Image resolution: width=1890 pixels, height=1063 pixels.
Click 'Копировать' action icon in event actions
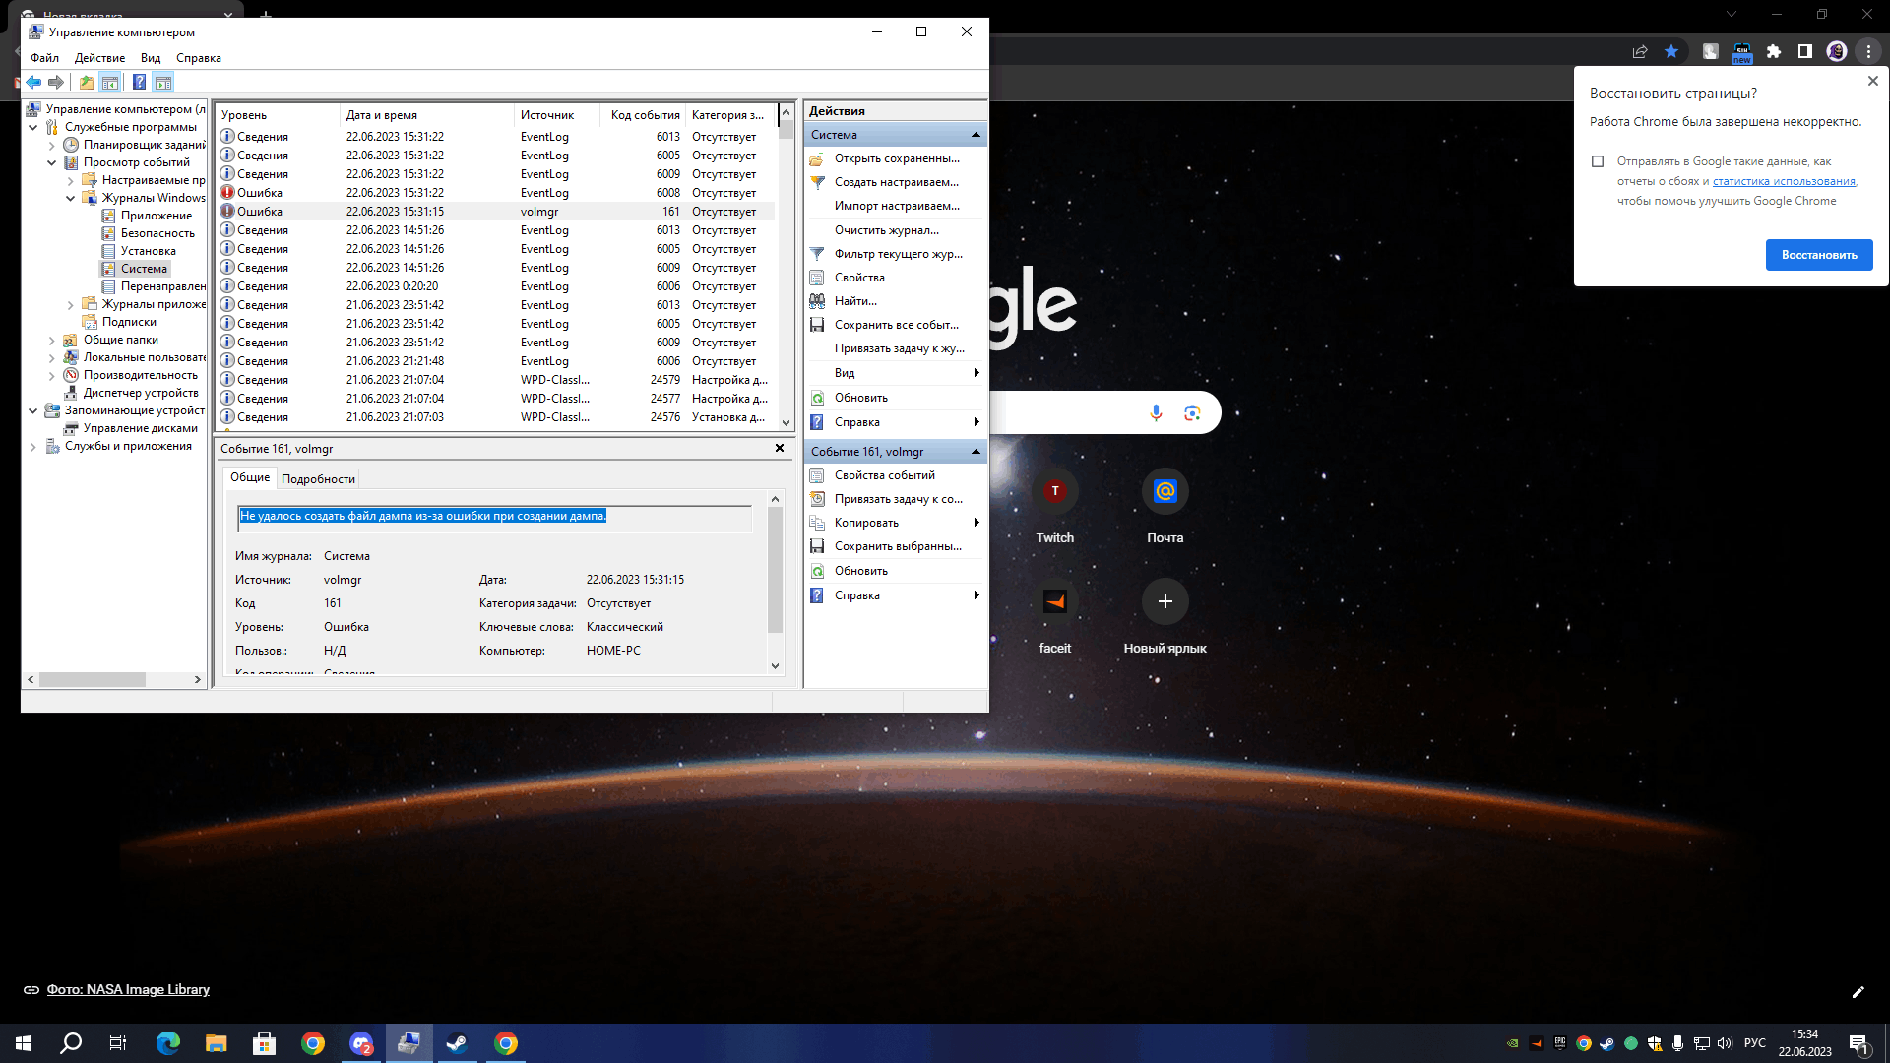point(816,522)
